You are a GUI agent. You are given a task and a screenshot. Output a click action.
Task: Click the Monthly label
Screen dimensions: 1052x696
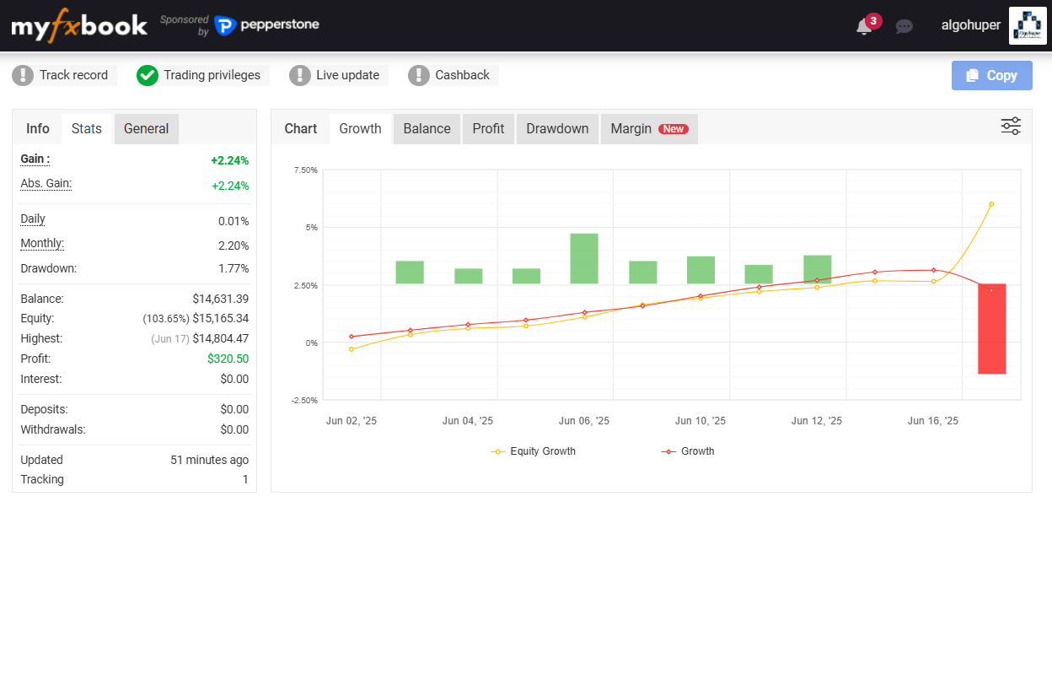(42, 244)
